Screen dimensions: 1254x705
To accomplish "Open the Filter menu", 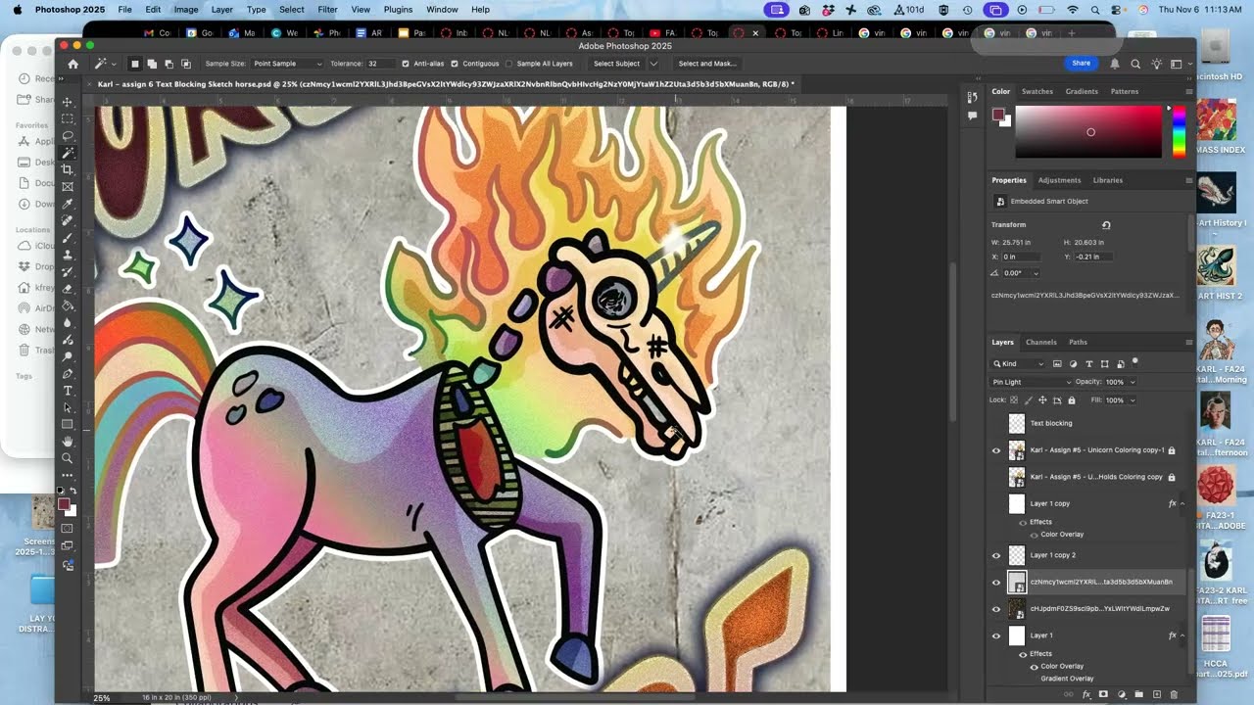I will [327, 10].
